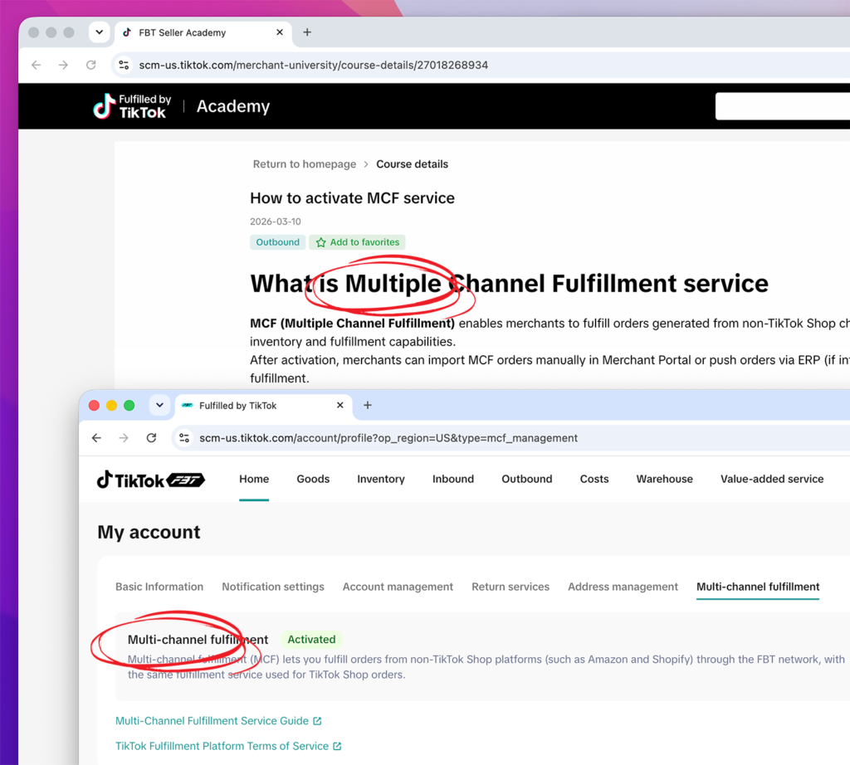Click How to activate MCF service title
Viewport: 850px width, 765px height.
point(352,198)
